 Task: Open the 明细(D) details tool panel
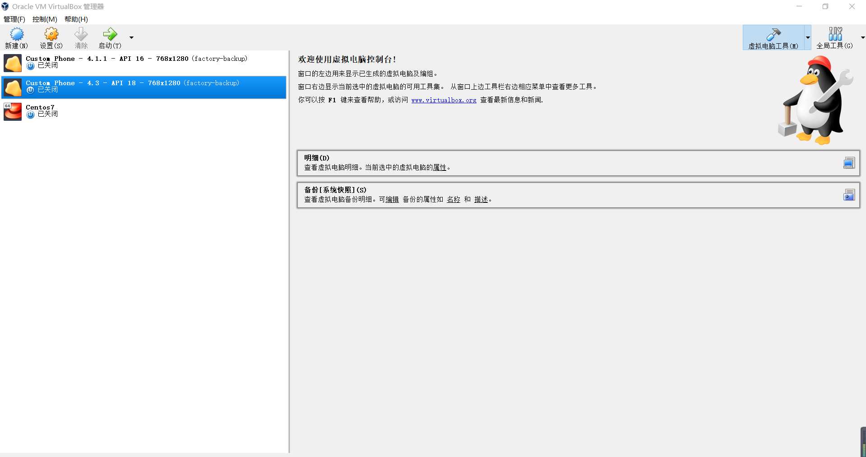(578, 163)
